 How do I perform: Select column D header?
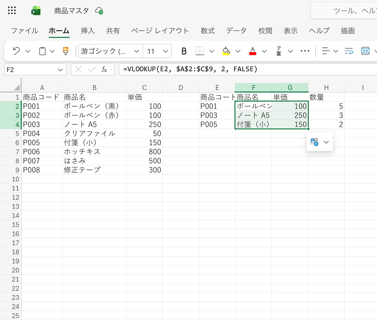pyautogui.click(x=181, y=88)
